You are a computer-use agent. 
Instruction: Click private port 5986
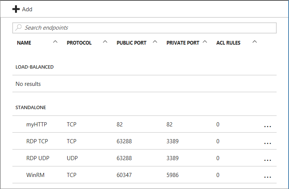click(172, 175)
